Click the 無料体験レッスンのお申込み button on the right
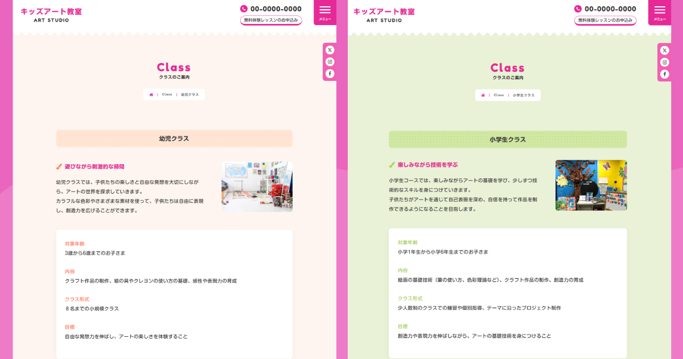Screen dimensions: 683x359 [606, 19]
